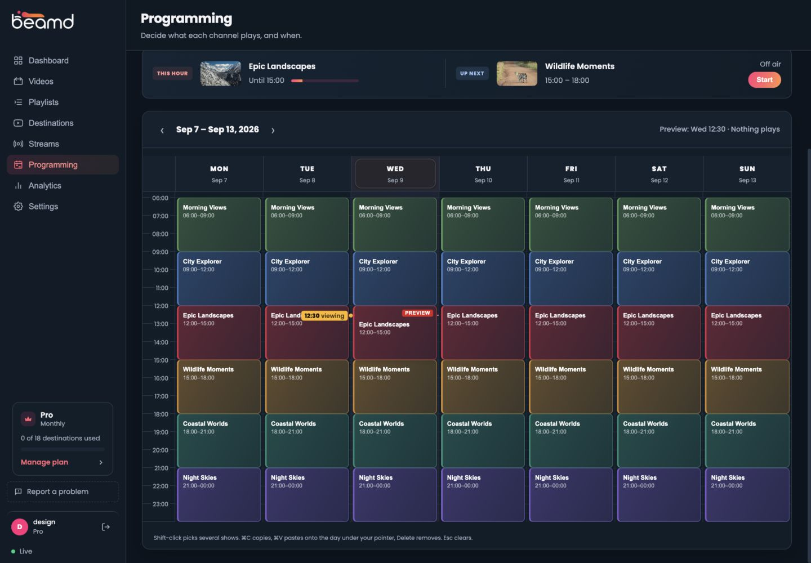
Task: Click the Destinations play icon
Action: click(18, 123)
